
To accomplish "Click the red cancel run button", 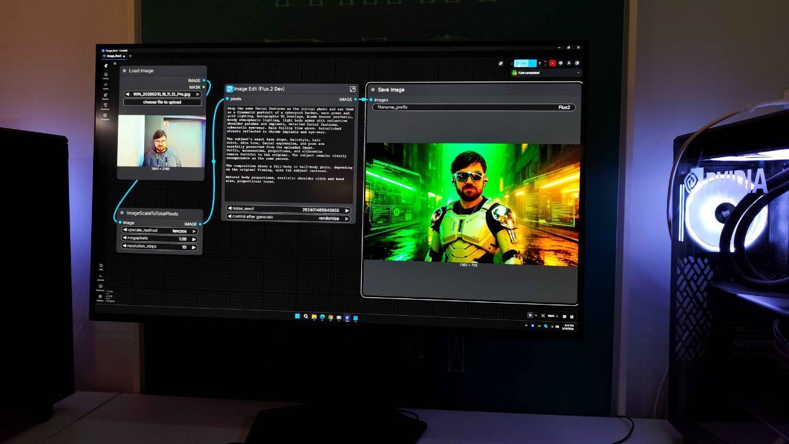I will pos(552,63).
